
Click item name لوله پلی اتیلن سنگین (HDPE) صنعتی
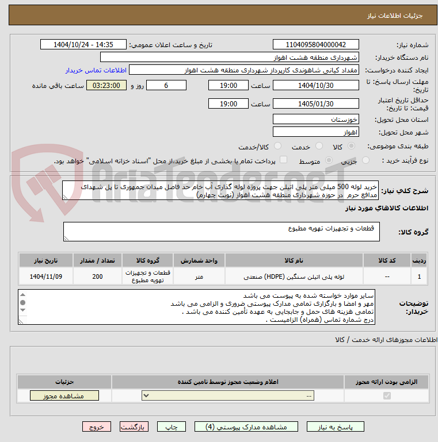pos(294,277)
